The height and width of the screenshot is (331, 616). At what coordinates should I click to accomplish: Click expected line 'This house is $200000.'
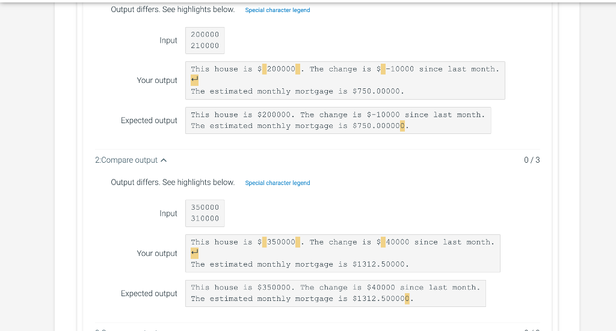(242, 115)
